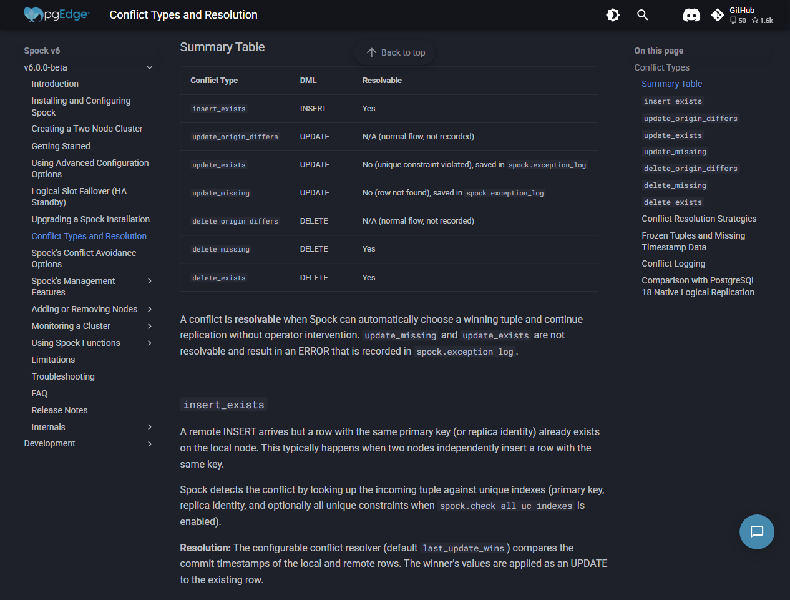790x600 pixels.
Task: Open the Introduction page
Action: point(55,84)
